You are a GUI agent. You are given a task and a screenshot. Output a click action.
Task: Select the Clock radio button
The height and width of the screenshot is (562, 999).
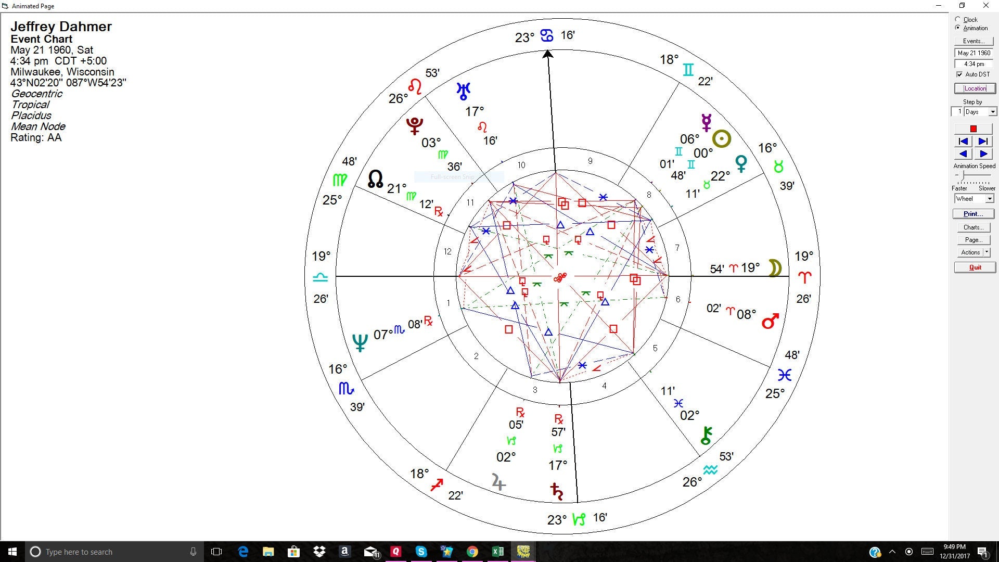tap(958, 19)
